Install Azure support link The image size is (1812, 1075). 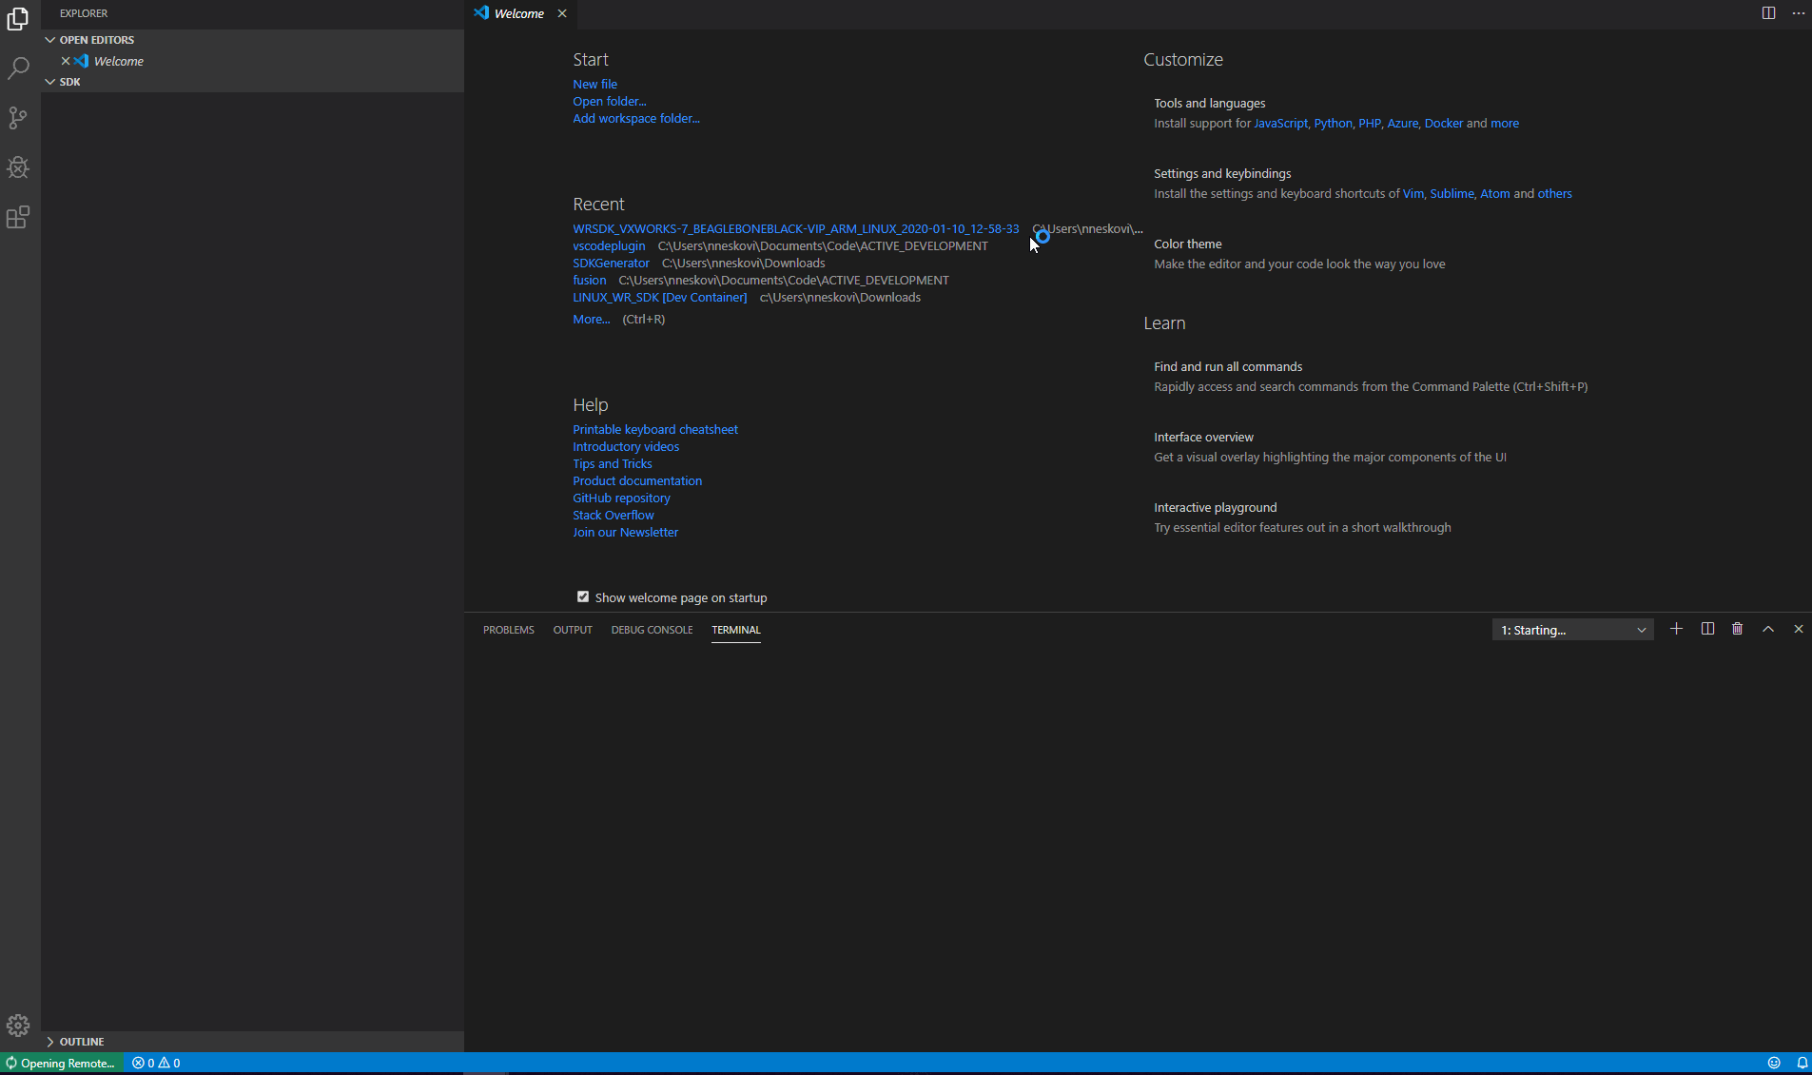click(x=1402, y=123)
